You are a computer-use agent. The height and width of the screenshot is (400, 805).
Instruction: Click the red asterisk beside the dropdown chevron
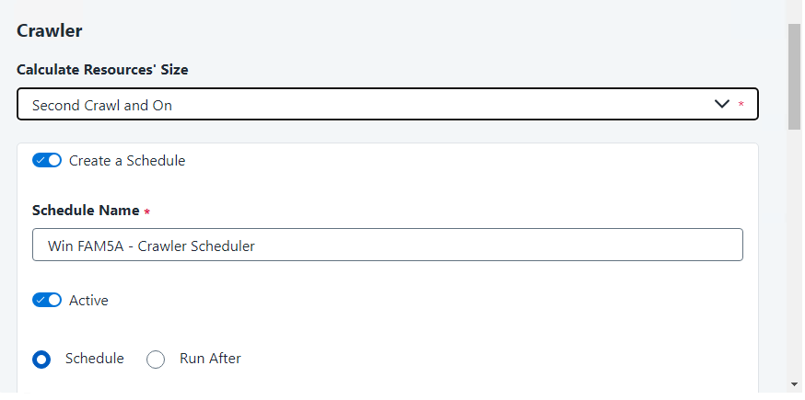point(741,105)
